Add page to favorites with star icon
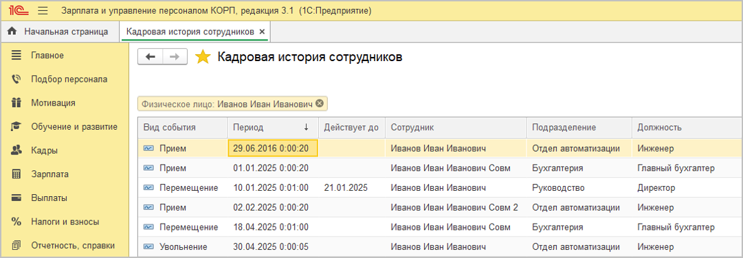Viewport: 743px width, 258px height. [x=203, y=57]
